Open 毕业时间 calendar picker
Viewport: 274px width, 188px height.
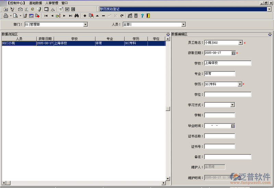[233, 126]
